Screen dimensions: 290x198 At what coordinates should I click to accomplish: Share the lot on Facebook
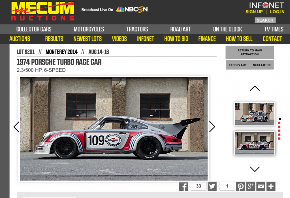click(x=184, y=186)
